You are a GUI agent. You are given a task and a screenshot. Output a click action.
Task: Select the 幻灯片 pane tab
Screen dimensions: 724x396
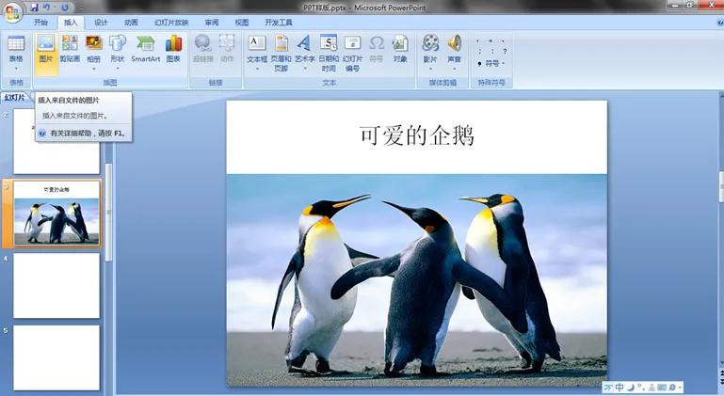(15, 98)
